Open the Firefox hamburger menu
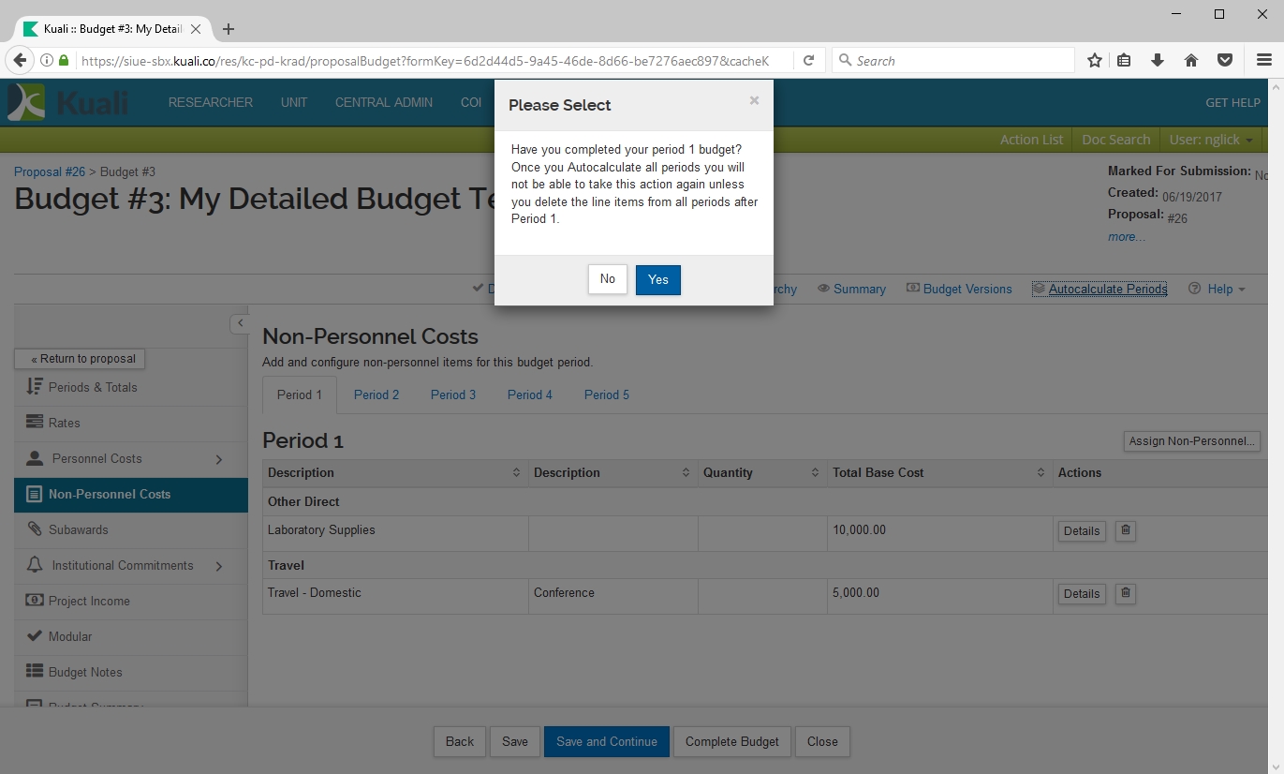The height and width of the screenshot is (774, 1284). [x=1263, y=60]
